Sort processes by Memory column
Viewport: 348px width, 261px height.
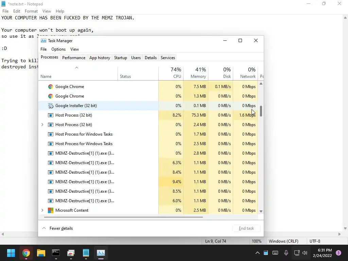click(196, 73)
